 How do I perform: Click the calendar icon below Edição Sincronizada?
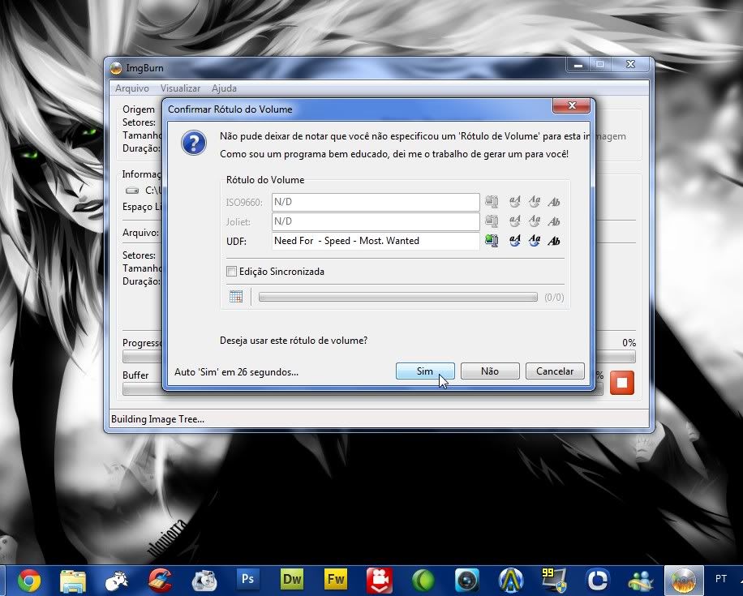pyautogui.click(x=236, y=297)
